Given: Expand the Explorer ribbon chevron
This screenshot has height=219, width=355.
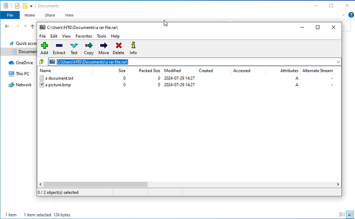Looking at the screenshot, I should 343,15.
